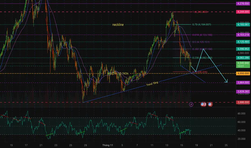Select the 3,928.282 purple price label
Screen dimensions: 251x148
(x=243, y=91)
